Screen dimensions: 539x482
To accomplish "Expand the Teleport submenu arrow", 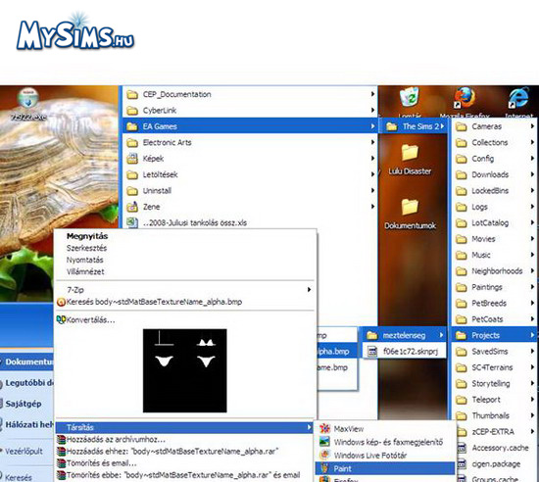I will [x=532, y=400].
